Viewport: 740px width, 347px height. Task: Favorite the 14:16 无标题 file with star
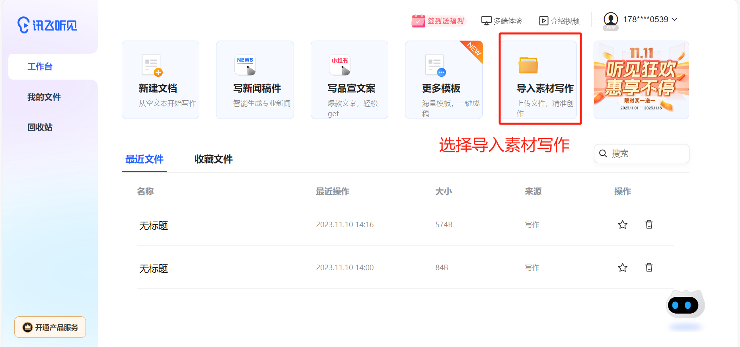pos(622,225)
